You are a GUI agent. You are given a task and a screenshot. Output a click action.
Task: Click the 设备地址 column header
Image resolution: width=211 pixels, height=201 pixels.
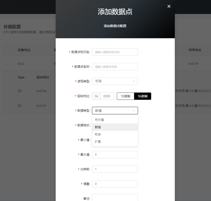(x=24, y=50)
